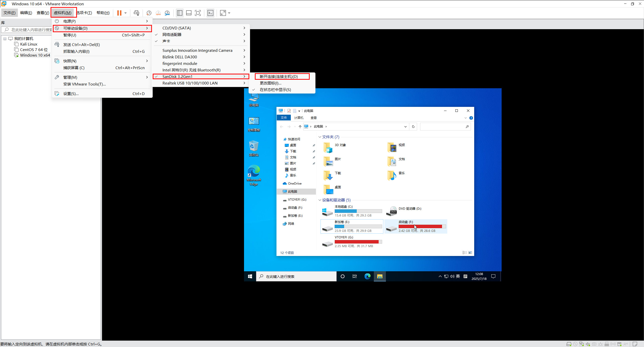Toggle the 在状态栏中显示 checked option

[275, 90]
